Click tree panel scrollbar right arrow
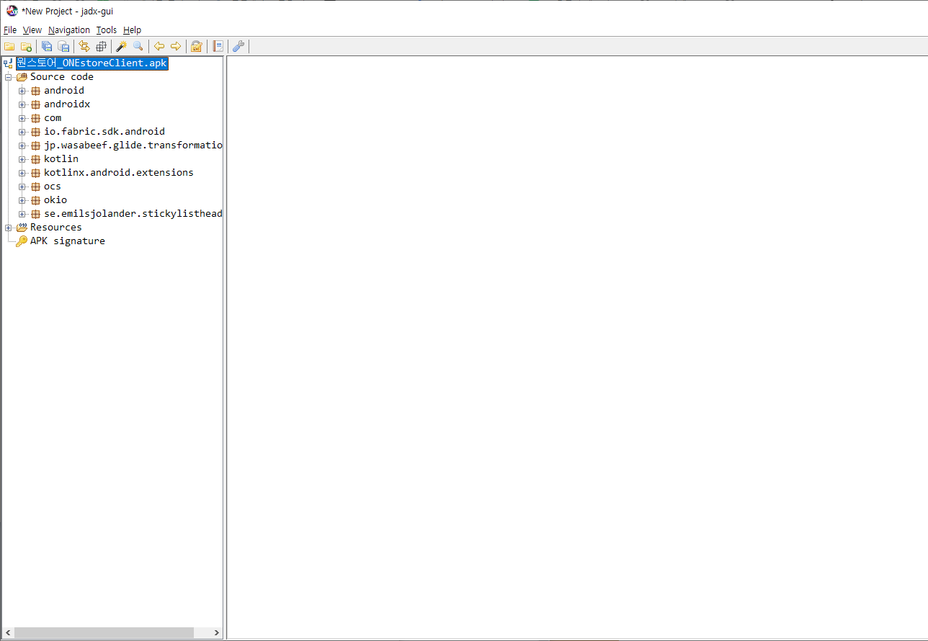The height and width of the screenshot is (641, 928). pos(217,632)
